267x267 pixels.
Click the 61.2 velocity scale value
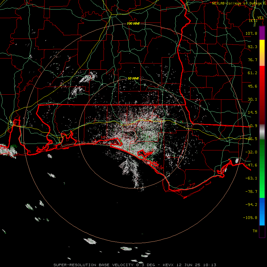pos(252,73)
